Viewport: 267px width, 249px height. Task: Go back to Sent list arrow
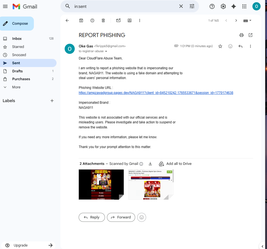click(x=67, y=20)
